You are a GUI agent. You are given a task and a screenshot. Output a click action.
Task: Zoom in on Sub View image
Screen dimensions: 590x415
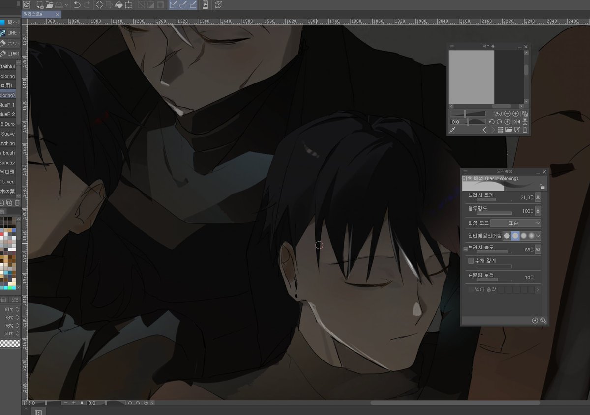click(x=515, y=114)
